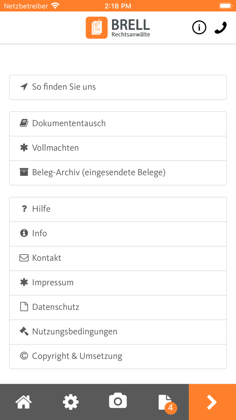Select the BRELL Rechtsanwälte logo

[118, 27]
